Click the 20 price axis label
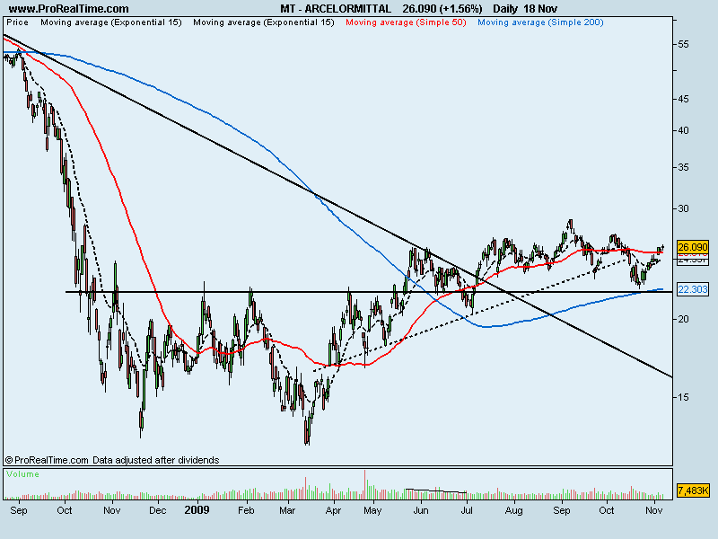This screenshot has width=718, height=539. click(683, 319)
